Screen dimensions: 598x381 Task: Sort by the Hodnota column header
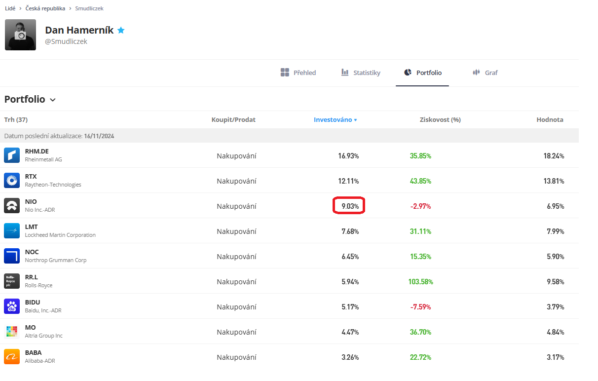[550, 119]
